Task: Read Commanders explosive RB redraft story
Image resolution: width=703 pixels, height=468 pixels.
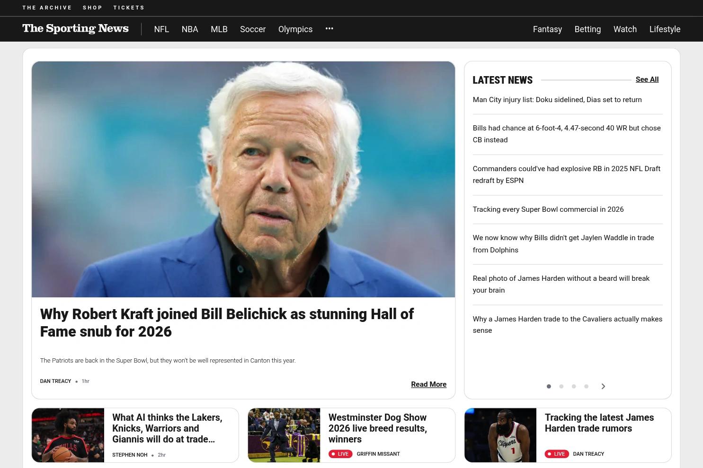Action: (567, 174)
